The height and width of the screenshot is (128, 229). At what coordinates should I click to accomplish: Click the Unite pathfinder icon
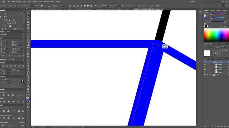(0, 95)
